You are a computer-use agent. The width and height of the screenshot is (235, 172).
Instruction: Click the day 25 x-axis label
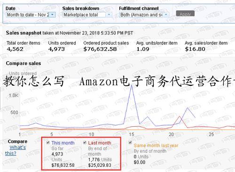coord(211,134)
